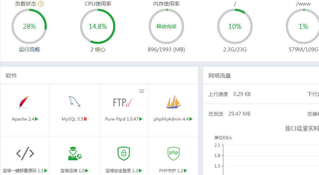This screenshot has height=175, width=319.
Task: Click the 运行流畅 status text
Action: pyautogui.click(x=29, y=50)
